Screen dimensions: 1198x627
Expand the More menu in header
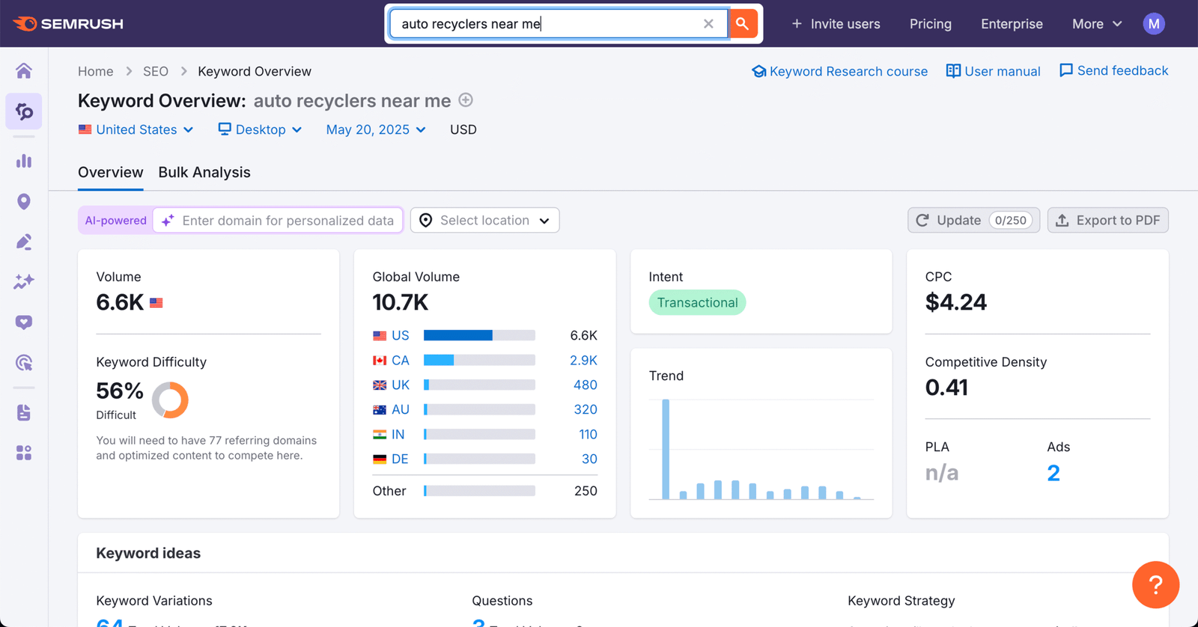click(1097, 24)
